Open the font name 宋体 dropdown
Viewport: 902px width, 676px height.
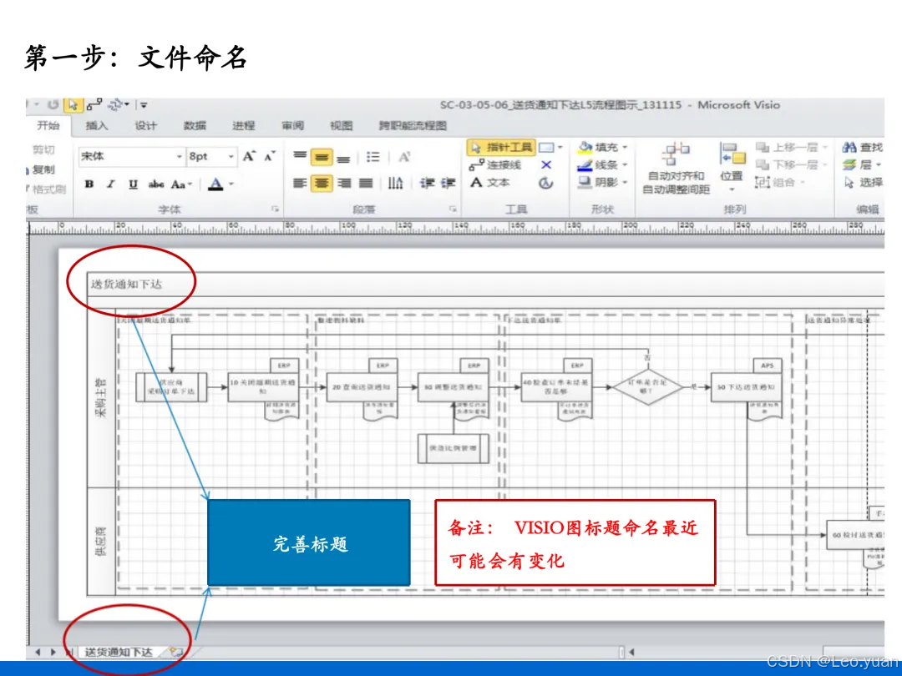click(x=179, y=156)
